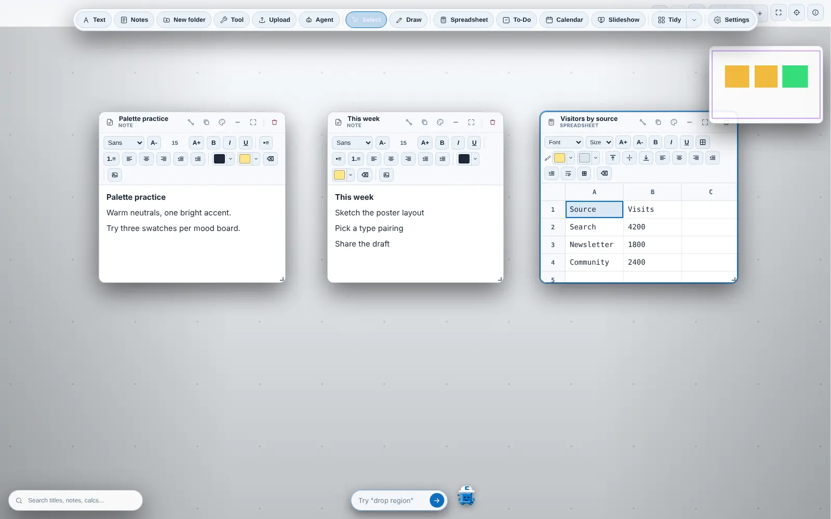
Task: Open Sans font dropdown in This week
Action: [352, 143]
